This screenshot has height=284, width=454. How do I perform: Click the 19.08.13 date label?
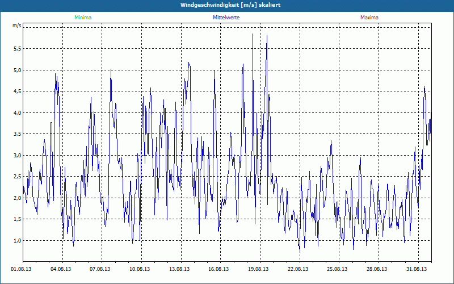258,269
